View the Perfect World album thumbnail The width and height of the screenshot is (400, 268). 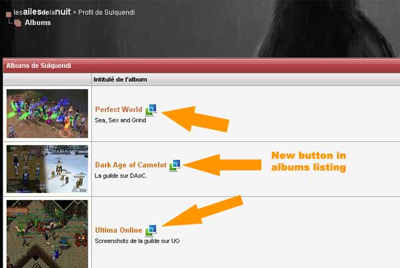(47, 114)
